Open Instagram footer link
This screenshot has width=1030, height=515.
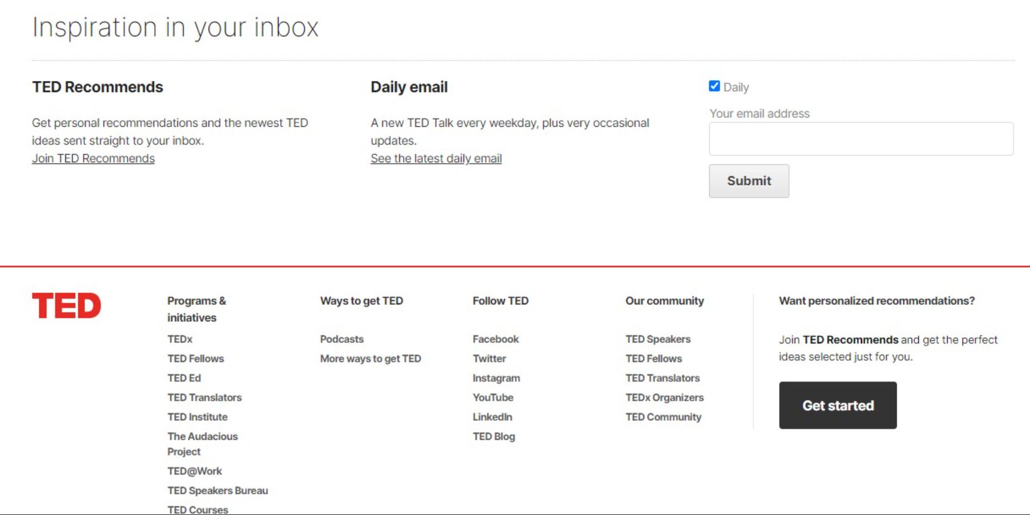(496, 379)
